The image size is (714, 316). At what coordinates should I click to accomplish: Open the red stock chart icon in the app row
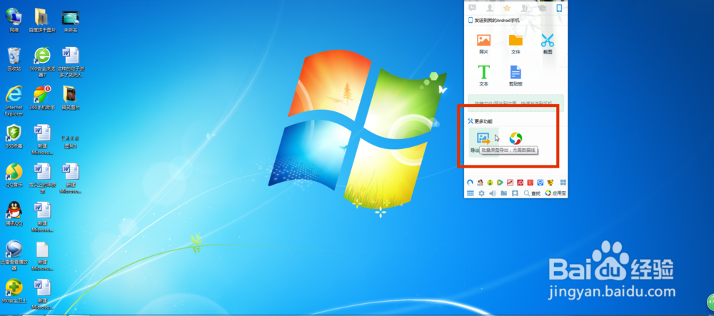tap(510, 183)
